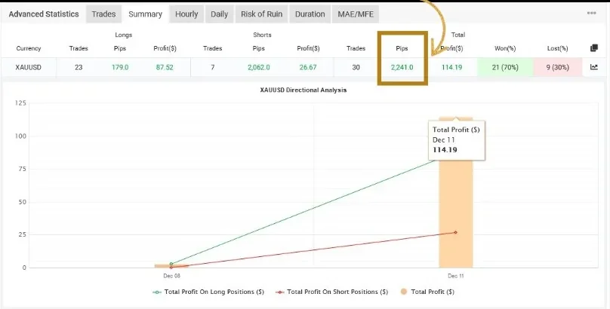Click the total trades value 30

coord(356,67)
